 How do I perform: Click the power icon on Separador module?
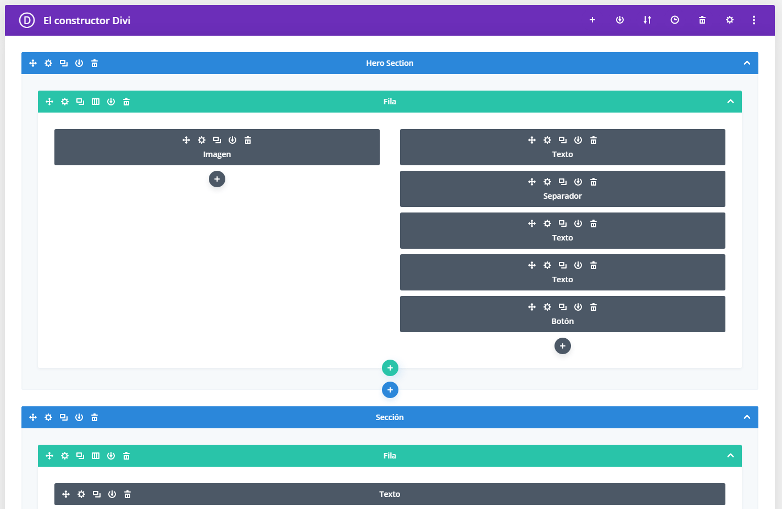click(x=578, y=182)
